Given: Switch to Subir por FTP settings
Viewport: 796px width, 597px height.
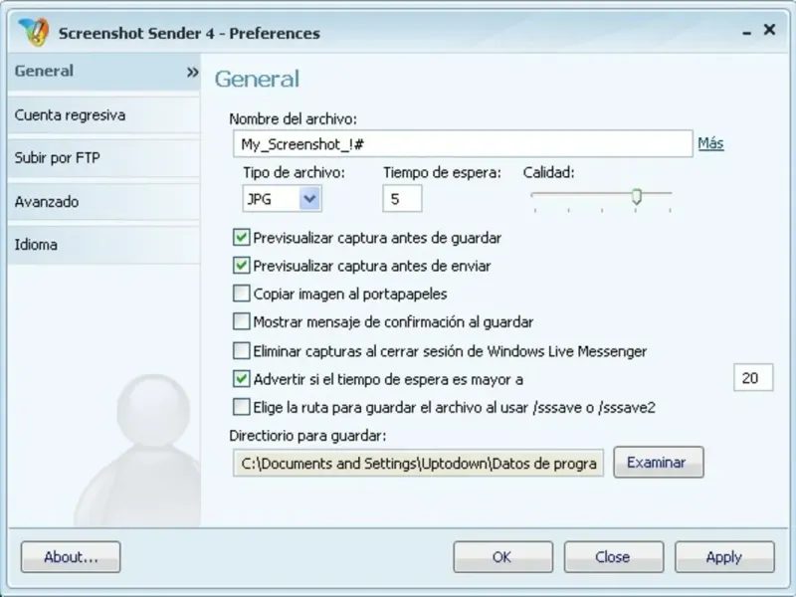Looking at the screenshot, I should [x=58, y=157].
